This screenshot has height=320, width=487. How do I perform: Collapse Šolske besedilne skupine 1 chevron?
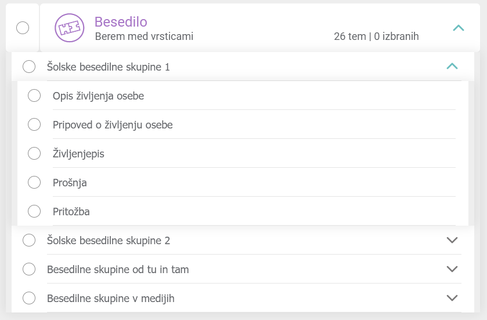452,67
